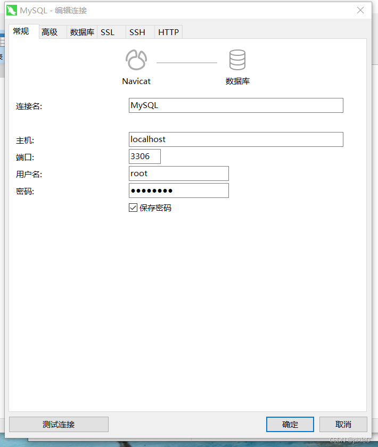This screenshot has width=378, height=447.
Task: Click the 数据库 text under cylinder icon
Action: coord(237,81)
